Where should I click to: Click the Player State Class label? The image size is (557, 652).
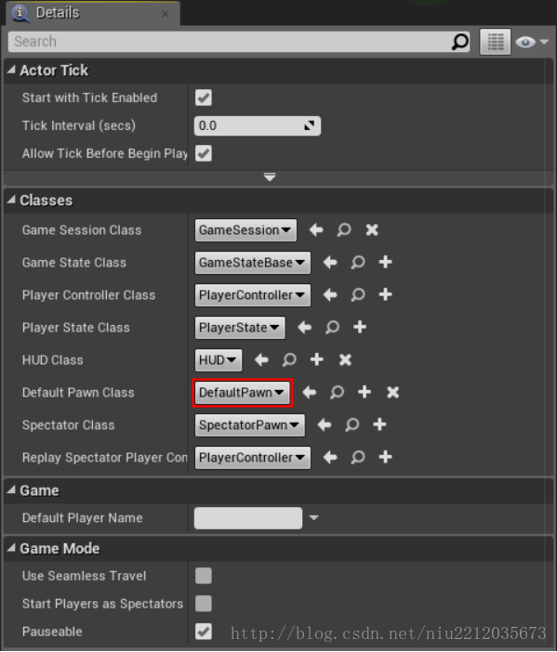click(75, 328)
